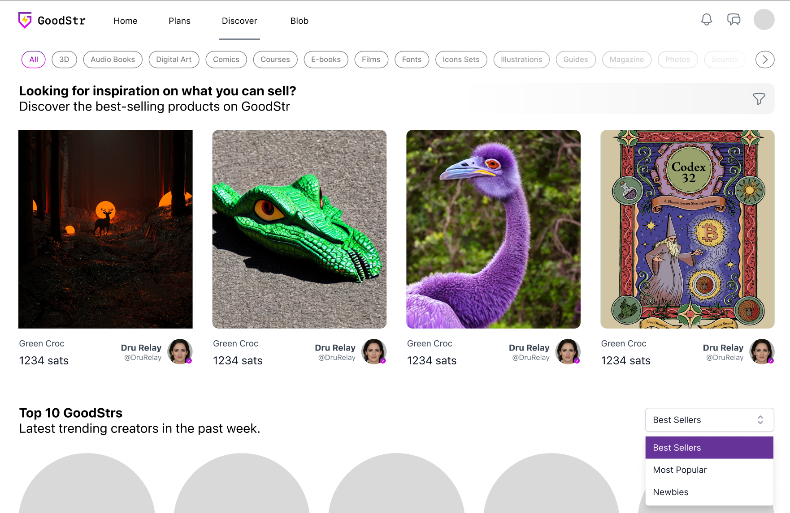Viewport: 790px width, 513px height.
Task: Filter by the Photos chip
Action: [677, 60]
